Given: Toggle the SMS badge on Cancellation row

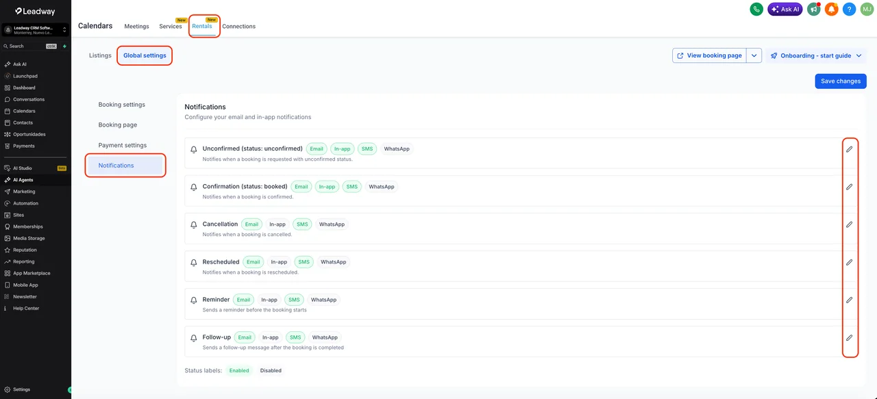Looking at the screenshot, I should pos(301,224).
